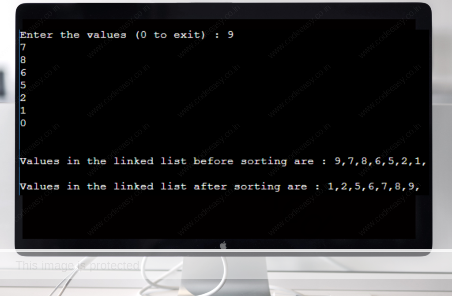Select the input line showing 1
The height and width of the screenshot is (296, 452).
click(x=23, y=111)
